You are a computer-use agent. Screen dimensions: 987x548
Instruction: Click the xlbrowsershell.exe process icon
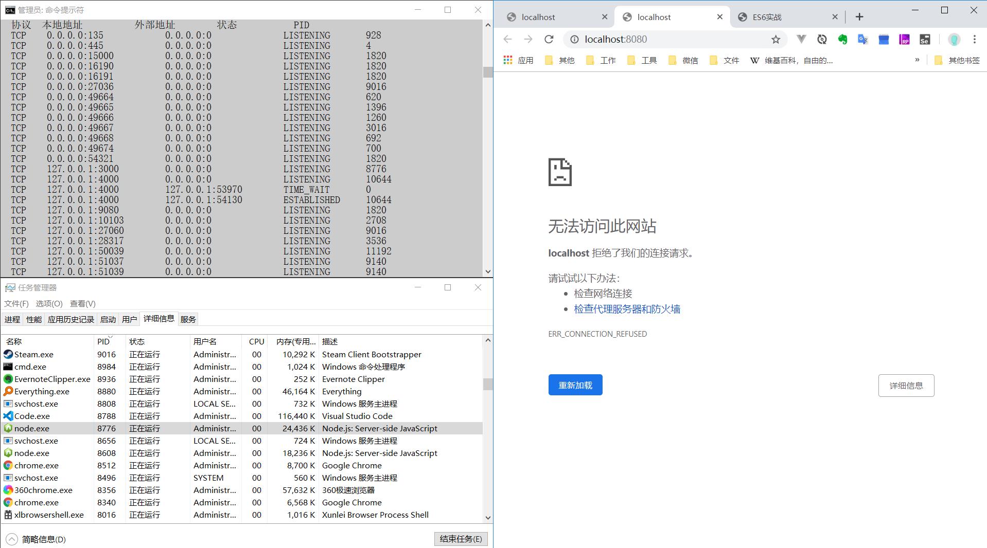tap(8, 515)
